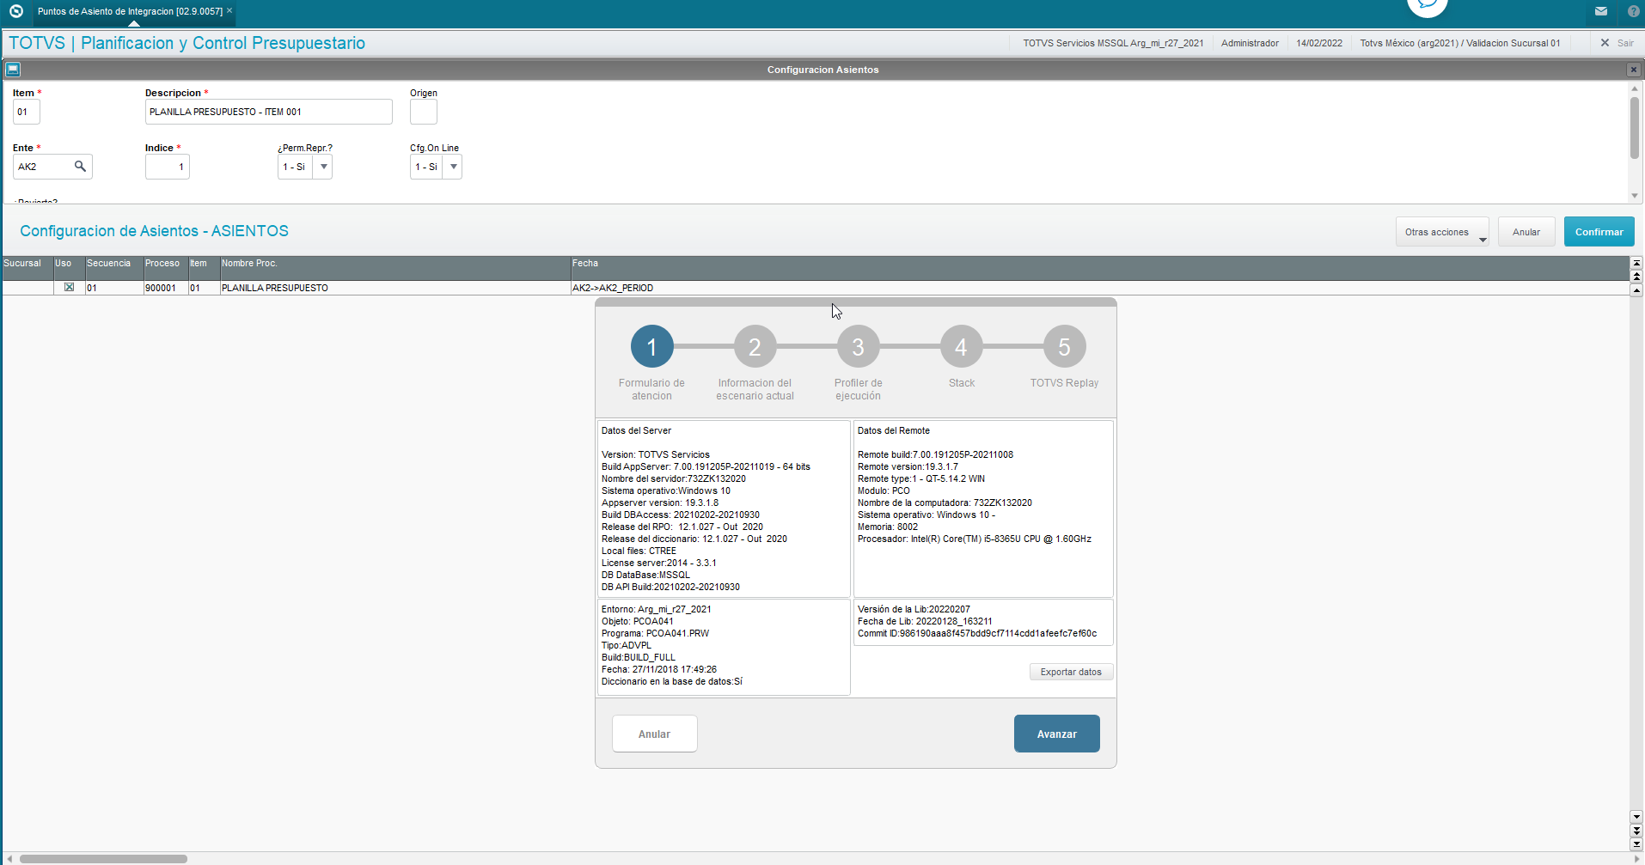Click the form panel vertical scrollbar thumb
The width and height of the screenshot is (1645, 865).
tap(1635, 128)
